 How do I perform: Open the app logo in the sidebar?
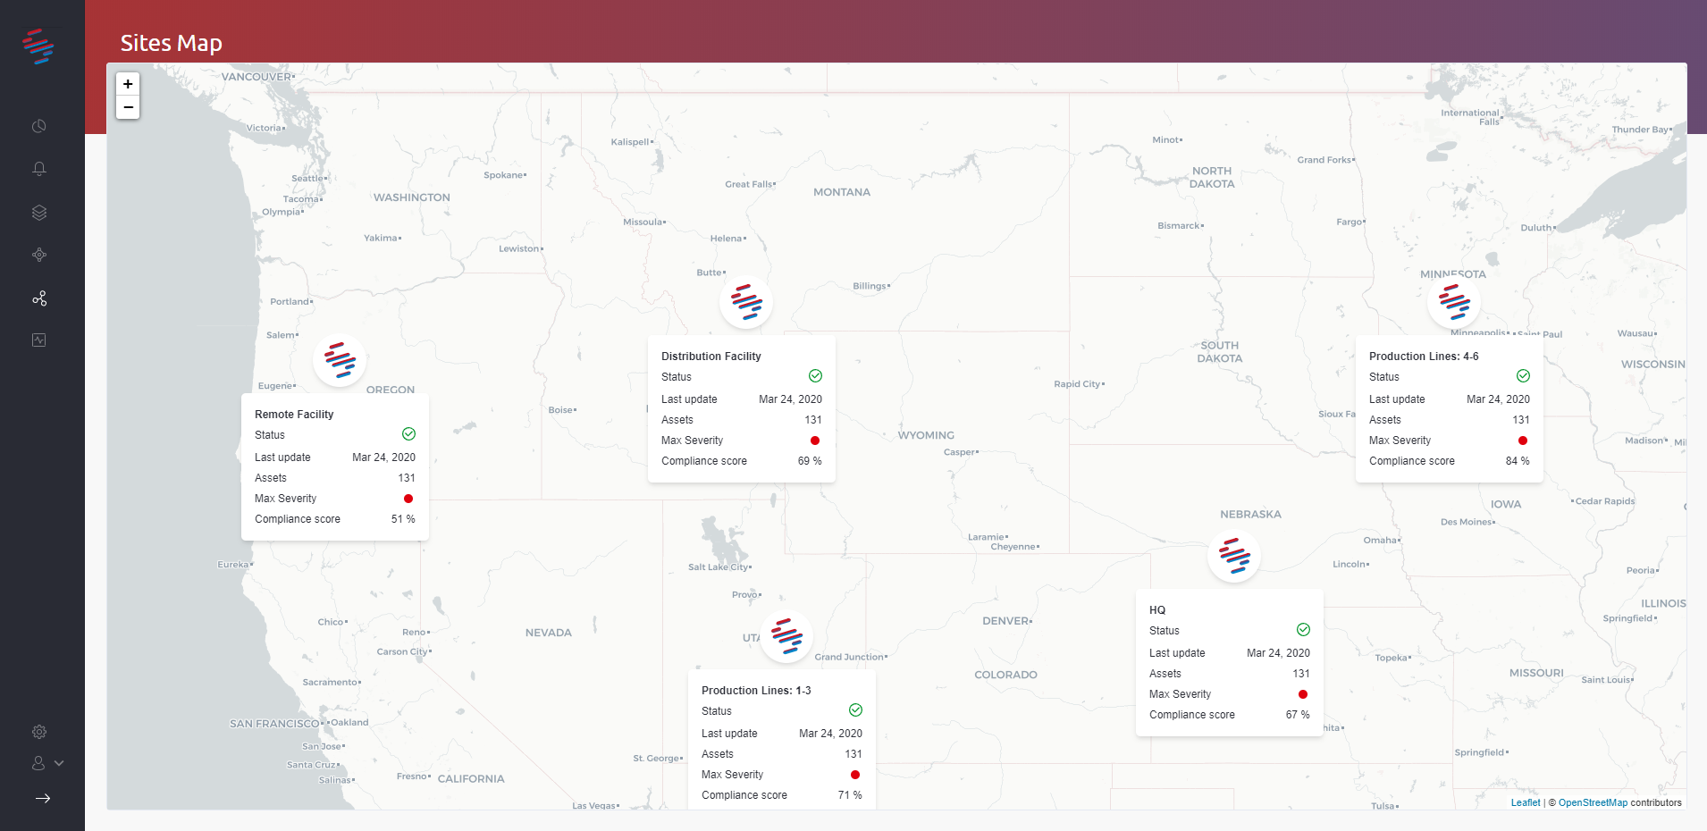pyautogui.click(x=38, y=46)
